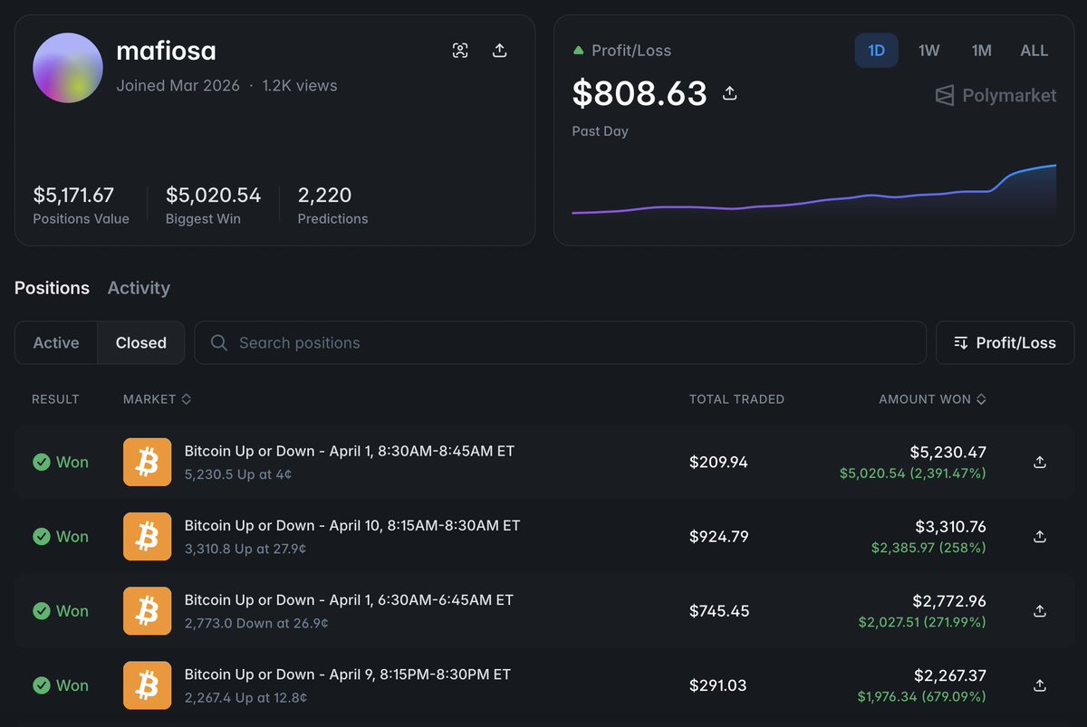Click "$2,385.97 (258%)" gain
This screenshot has height=727, width=1087.
[928, 547]
